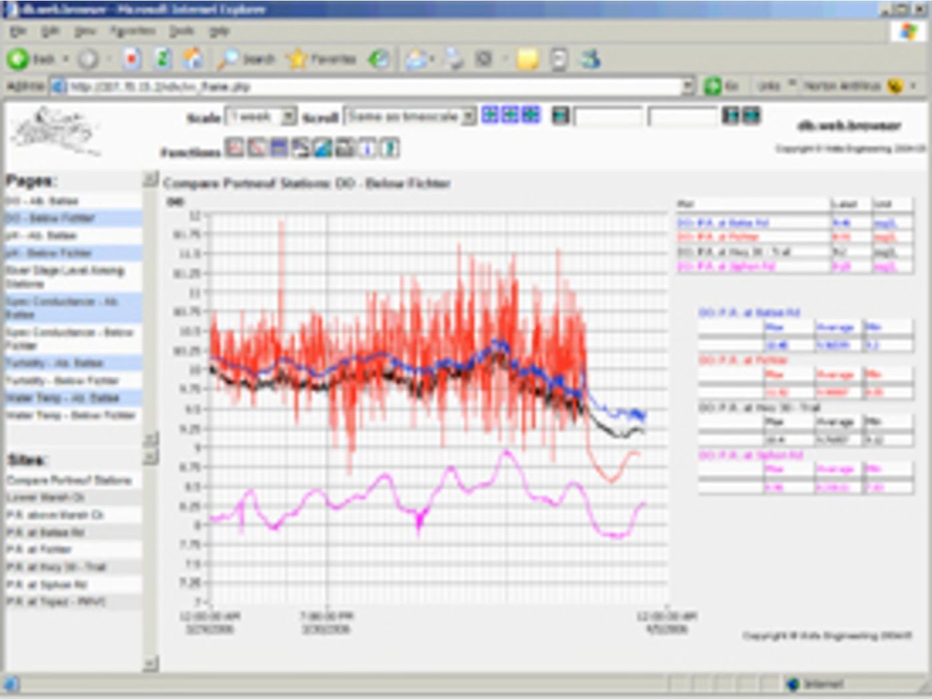Click the Sites list scroll-down arrow

click(x=150, y=663)
